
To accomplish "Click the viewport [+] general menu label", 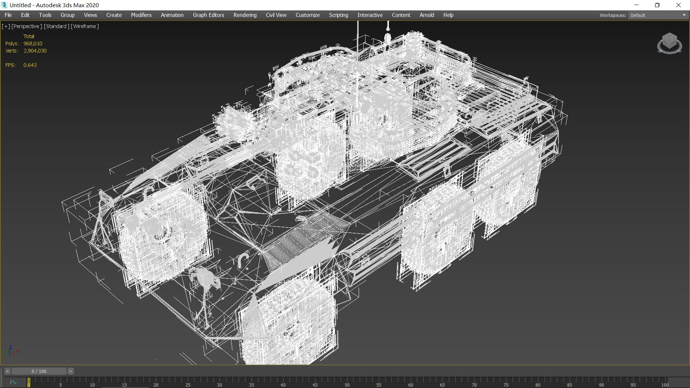I will [6, 26].
